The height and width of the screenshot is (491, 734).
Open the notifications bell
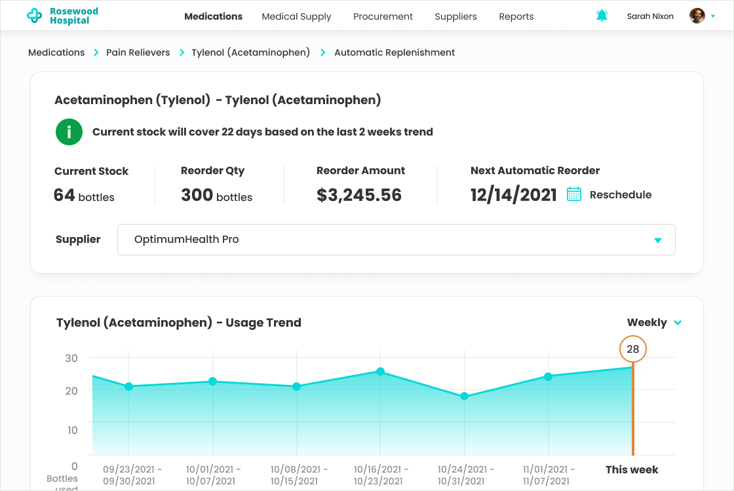click(x=602, y=16)
